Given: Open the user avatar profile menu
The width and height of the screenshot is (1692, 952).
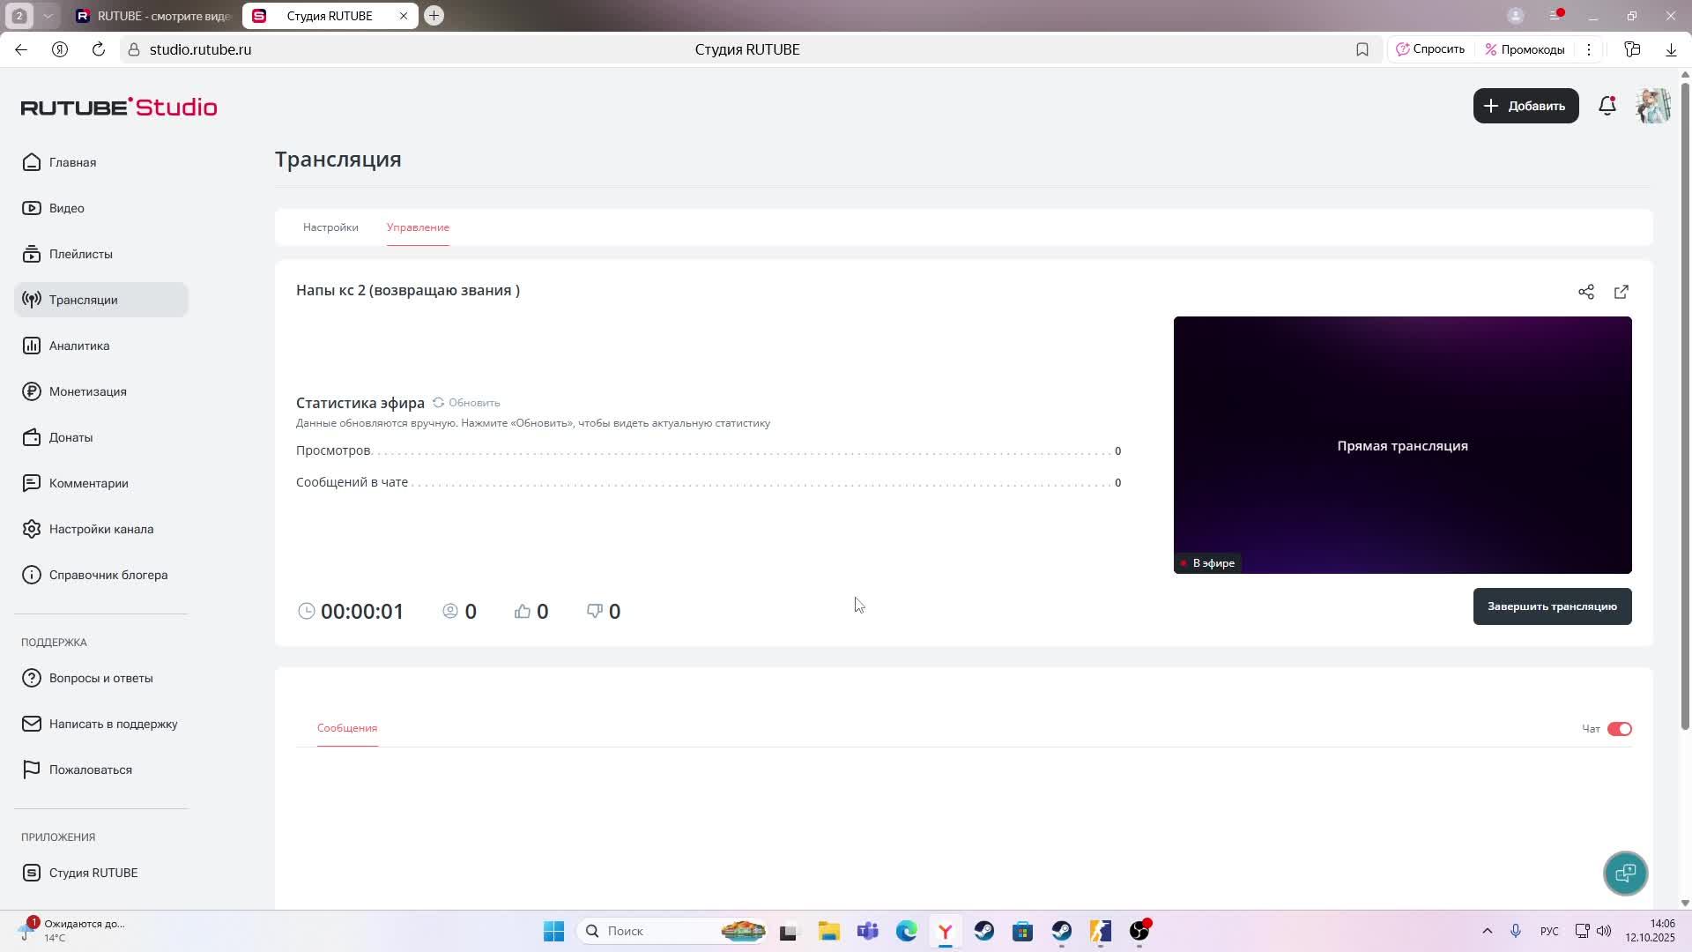Looking at the screenshot, I should pos(1653,106).
